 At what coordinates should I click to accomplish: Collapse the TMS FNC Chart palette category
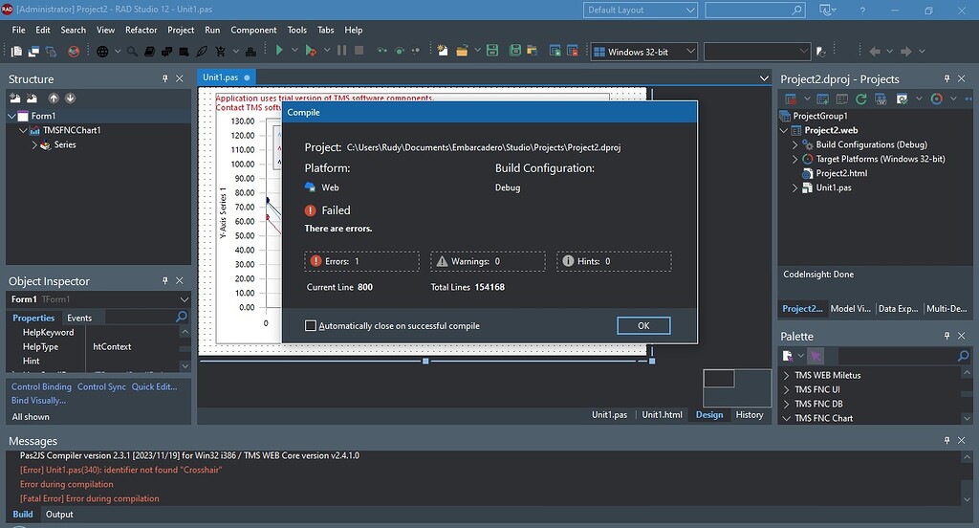tap(786, 418)
